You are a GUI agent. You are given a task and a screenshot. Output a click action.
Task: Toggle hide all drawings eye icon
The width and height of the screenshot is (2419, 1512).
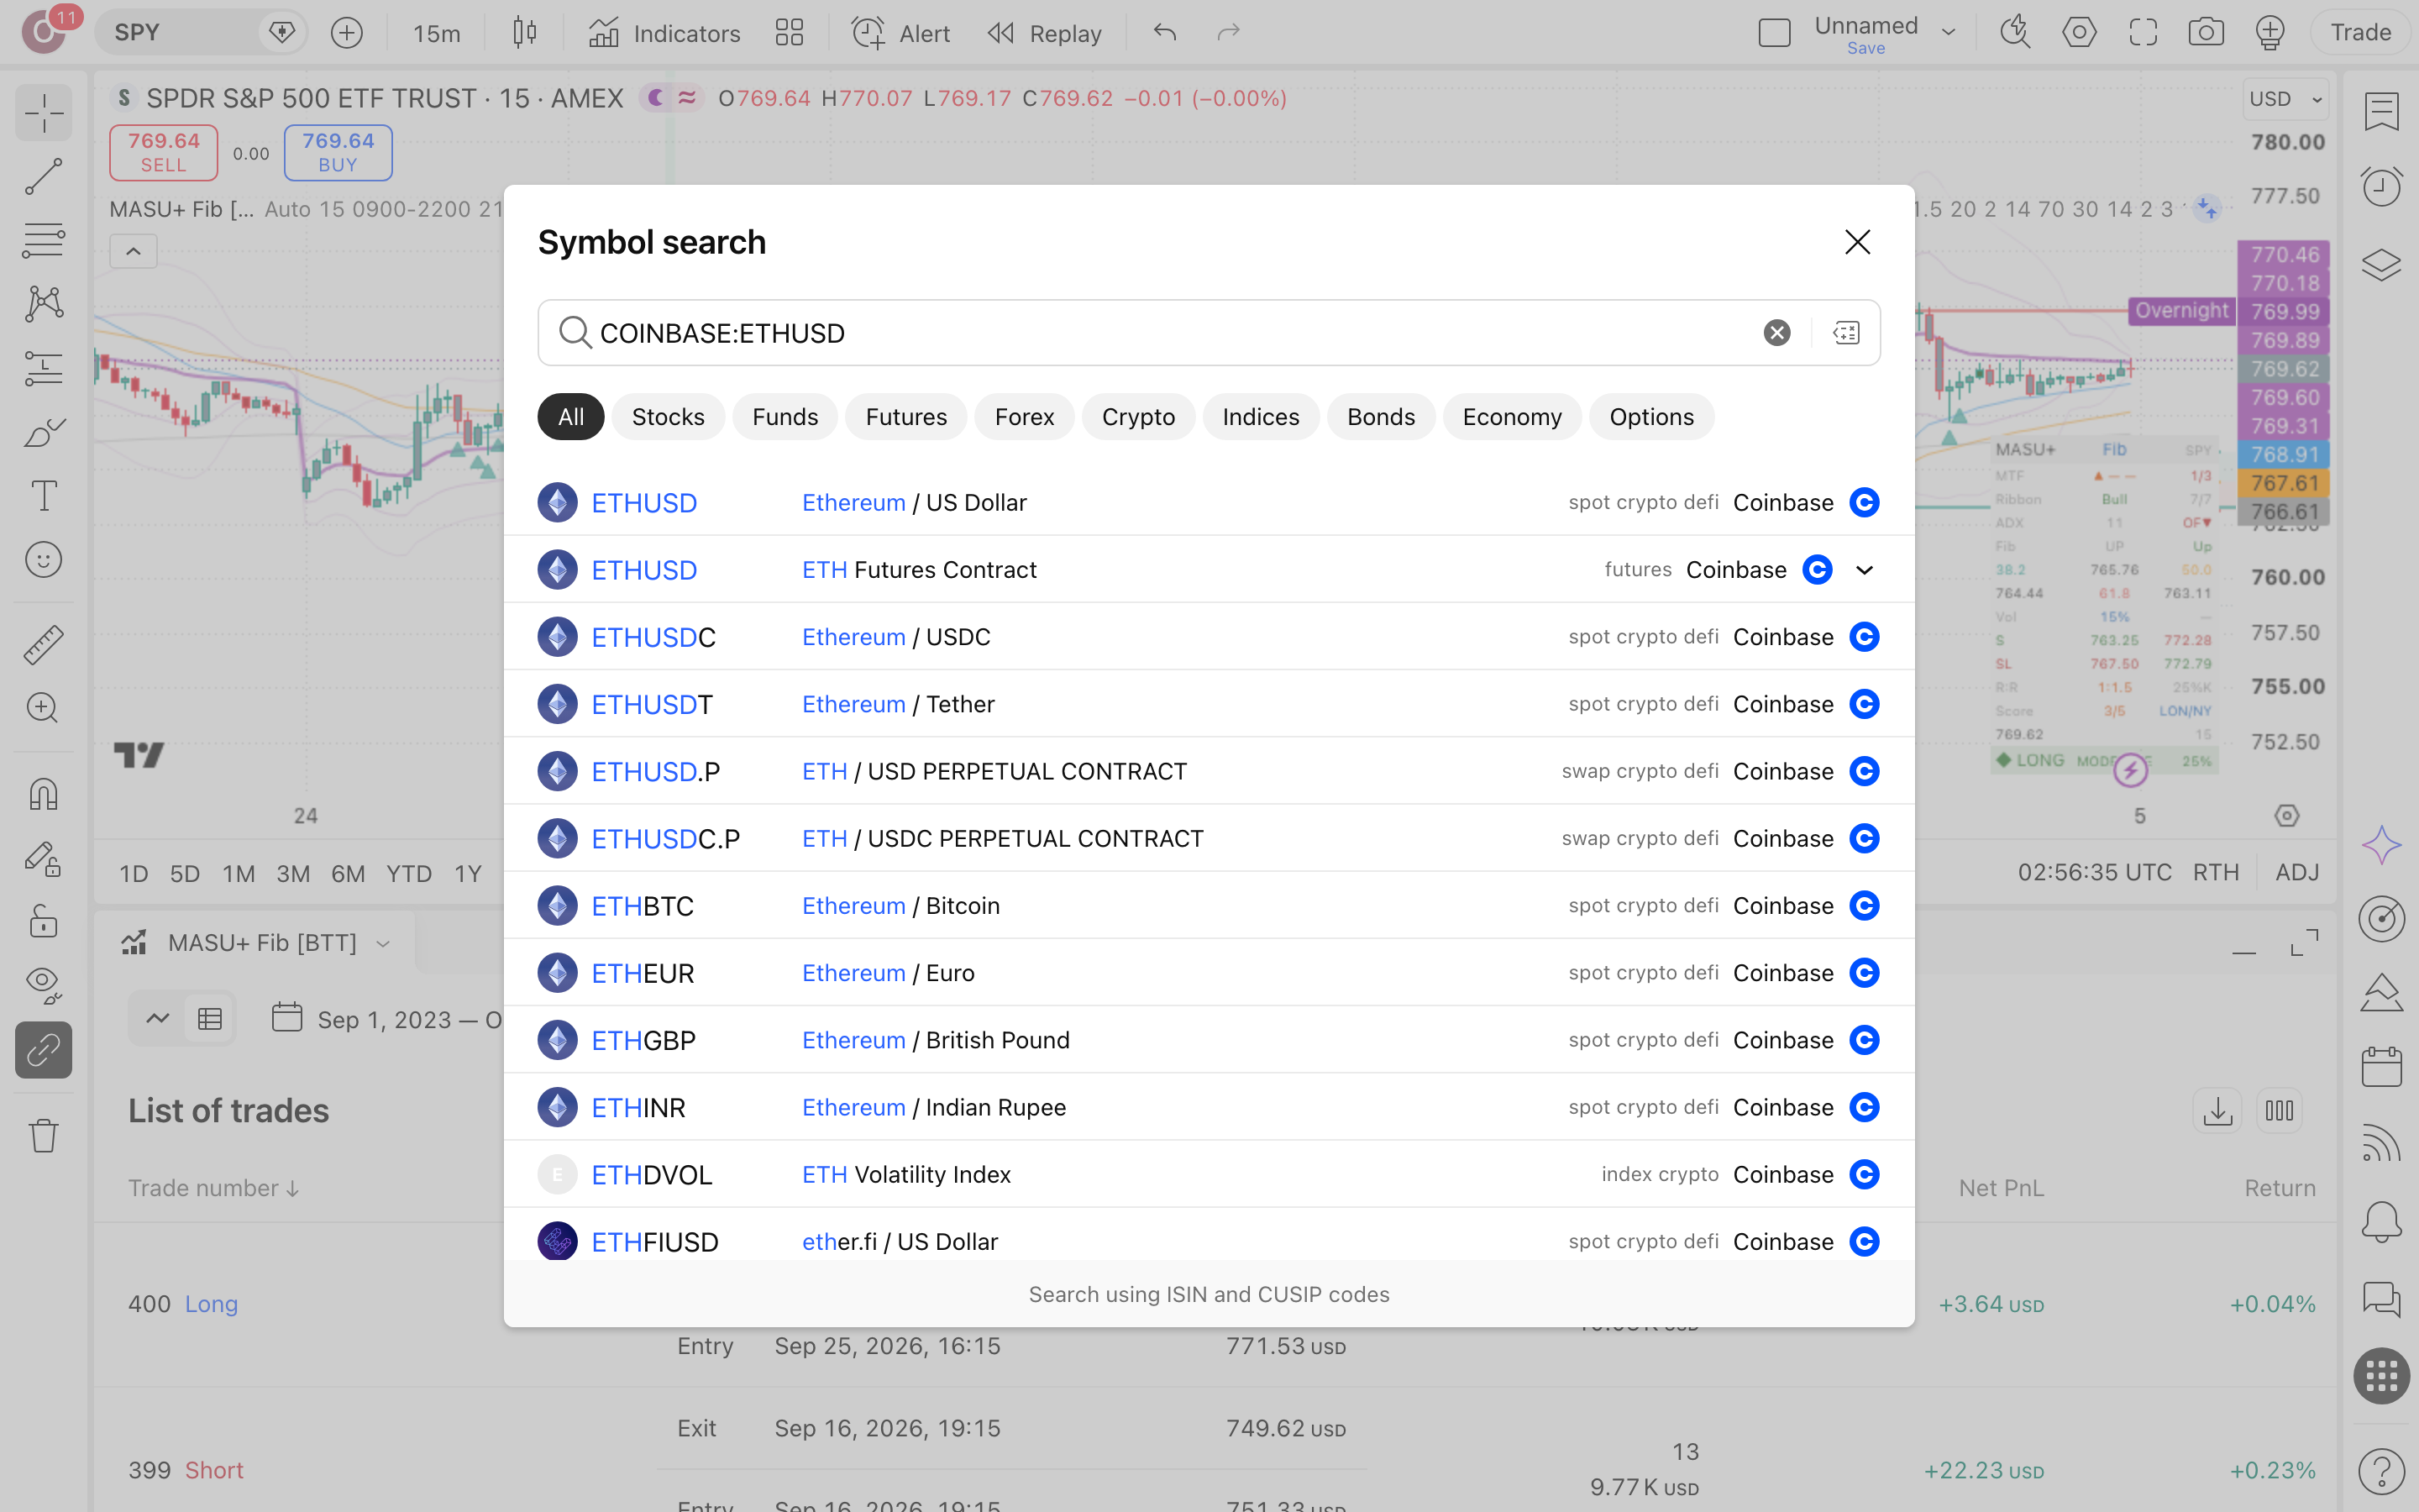[x=43, y=985]
